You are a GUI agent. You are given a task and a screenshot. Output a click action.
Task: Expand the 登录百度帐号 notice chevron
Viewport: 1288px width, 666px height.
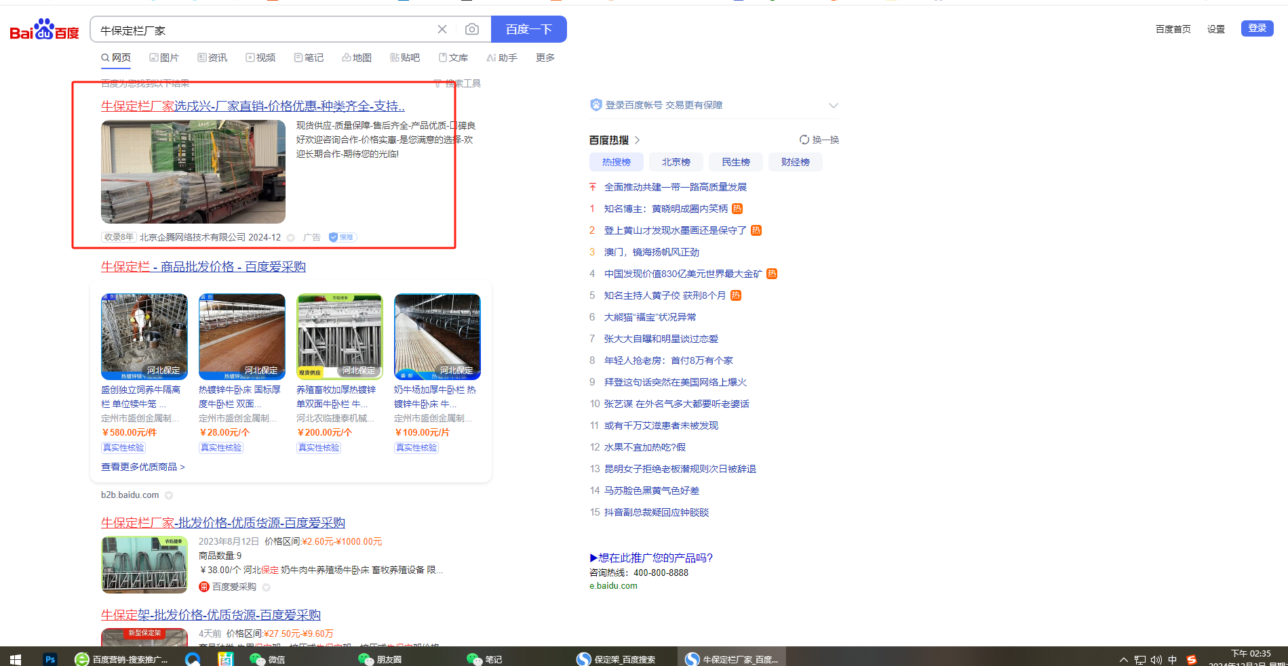[834, 105]
